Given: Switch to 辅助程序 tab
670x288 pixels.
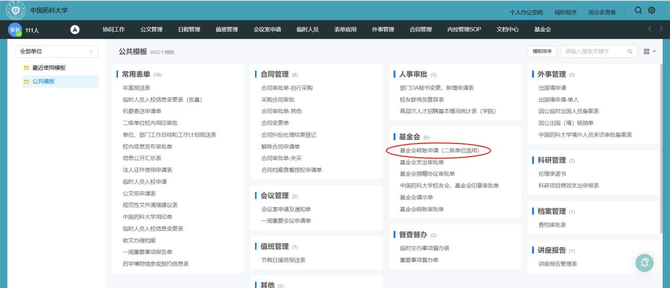Looking at the screenshot, I should [565, 12].
